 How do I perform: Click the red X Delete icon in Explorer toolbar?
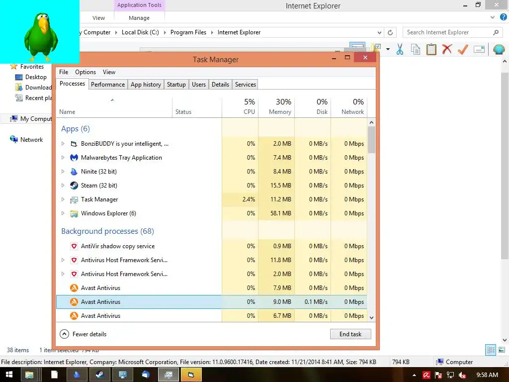tap(447, 49)
